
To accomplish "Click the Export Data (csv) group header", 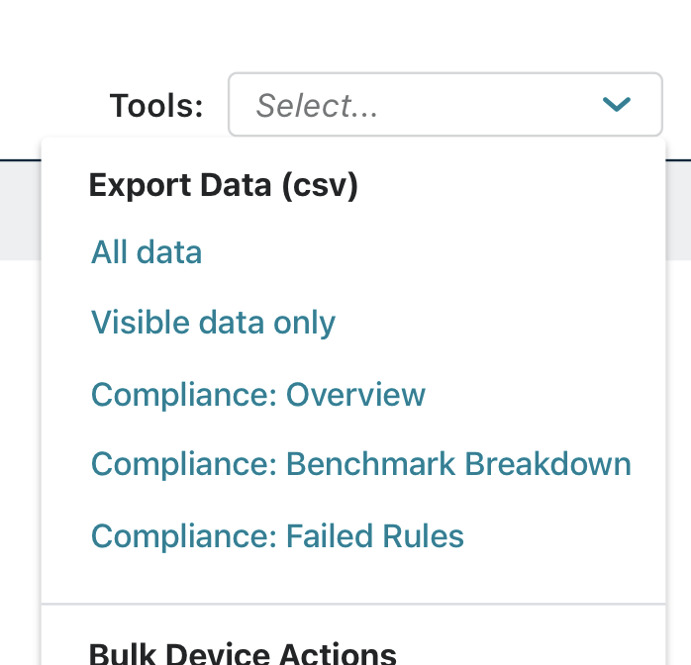I will coord(224,185).
